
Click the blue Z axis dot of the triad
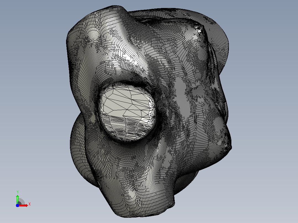click(x=17, y=205)
